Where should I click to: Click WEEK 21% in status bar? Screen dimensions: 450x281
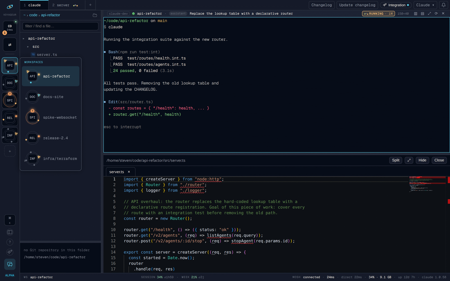[189, 277]
